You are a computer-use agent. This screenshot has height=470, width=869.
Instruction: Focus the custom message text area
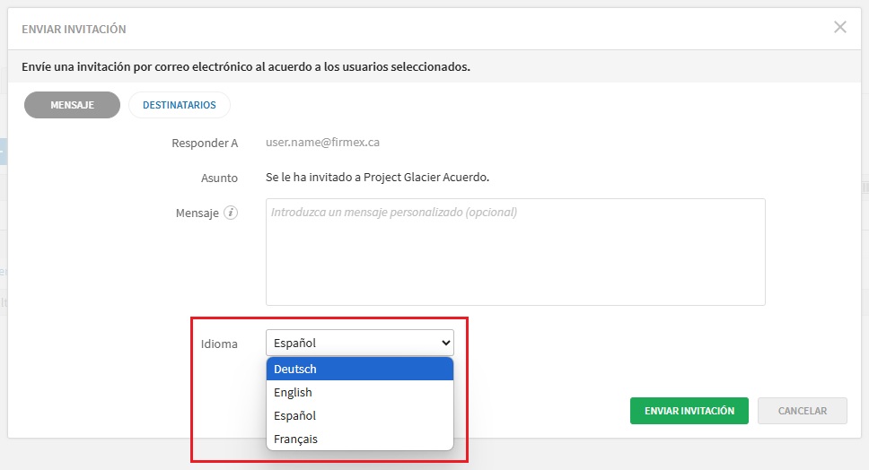(515, 252)
